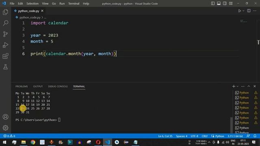This screenshot has height=146, width=260.
Task: Run Python file with play button
Action: [239, 11]
